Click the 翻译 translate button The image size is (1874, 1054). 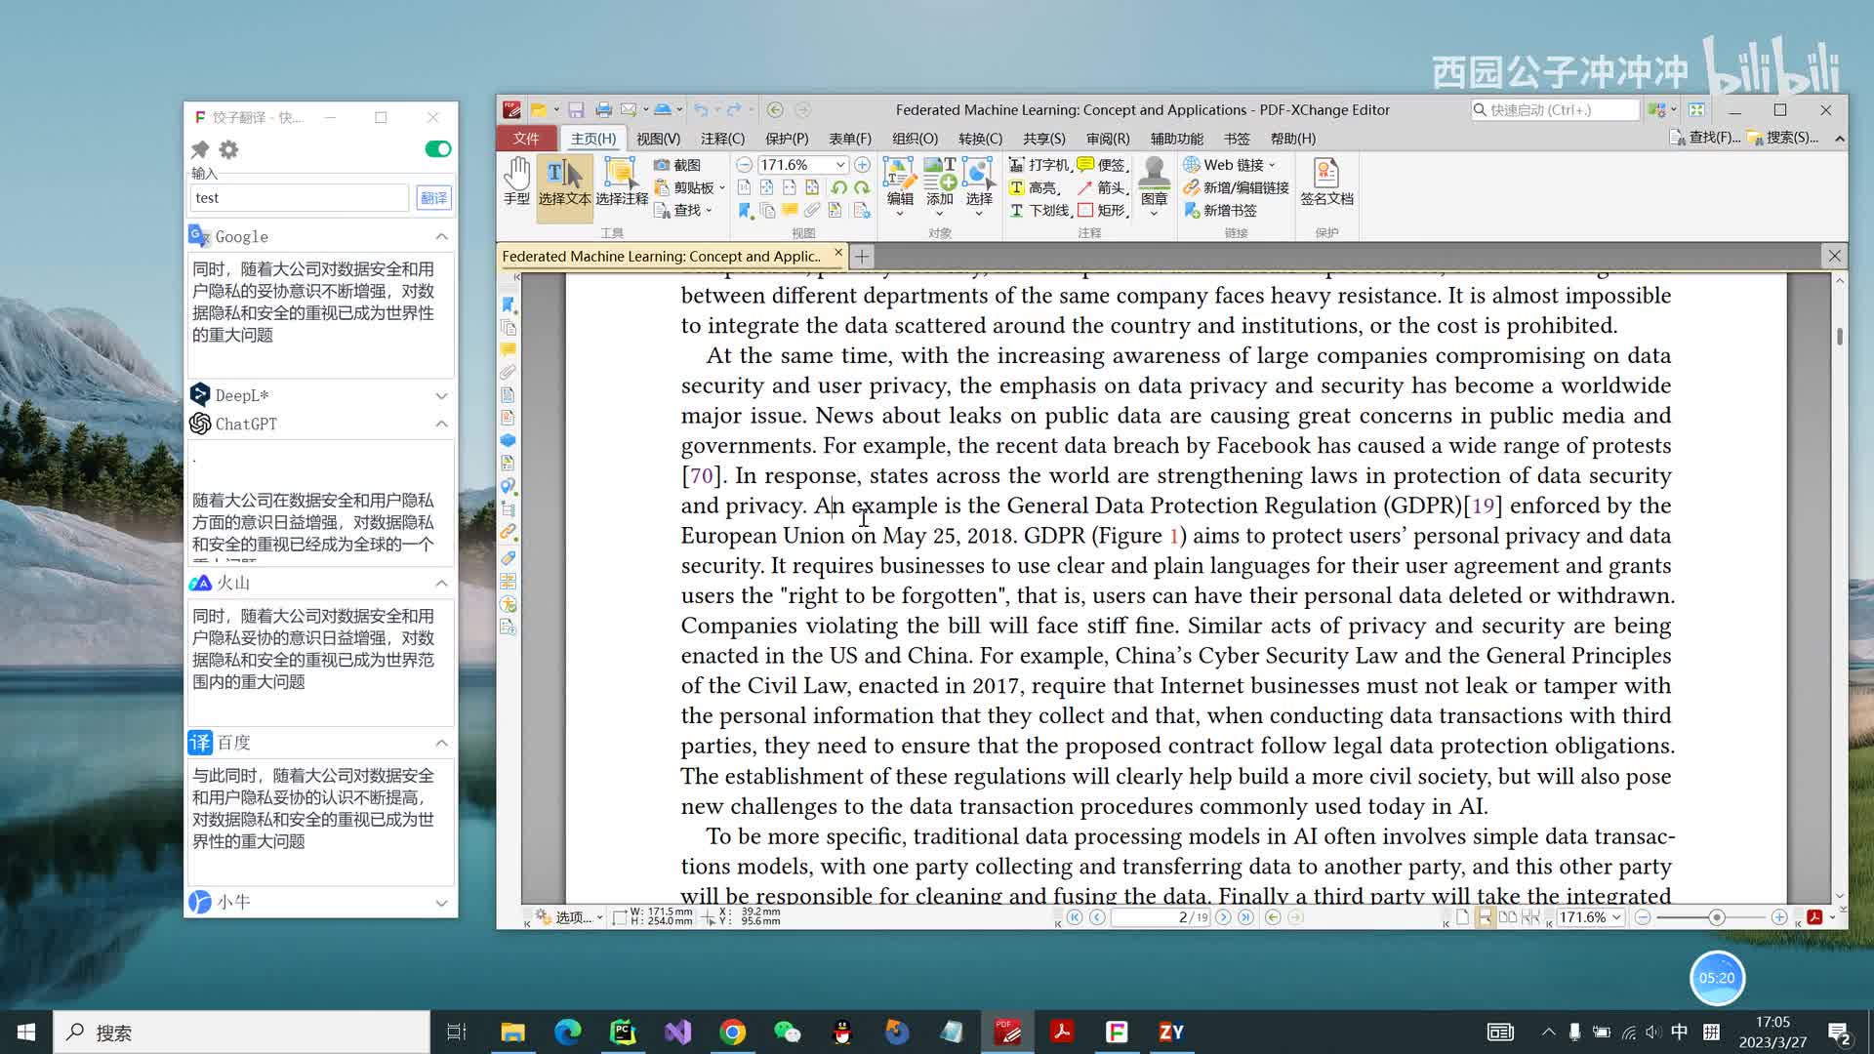(x=433, y=198)
